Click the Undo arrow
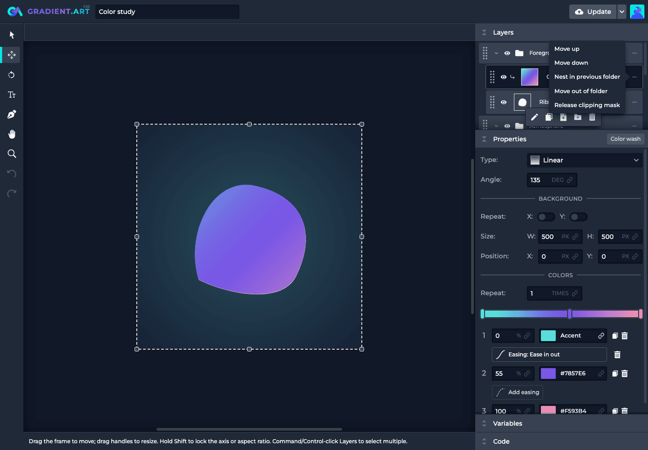648x450 pixels. pos(12,174)
